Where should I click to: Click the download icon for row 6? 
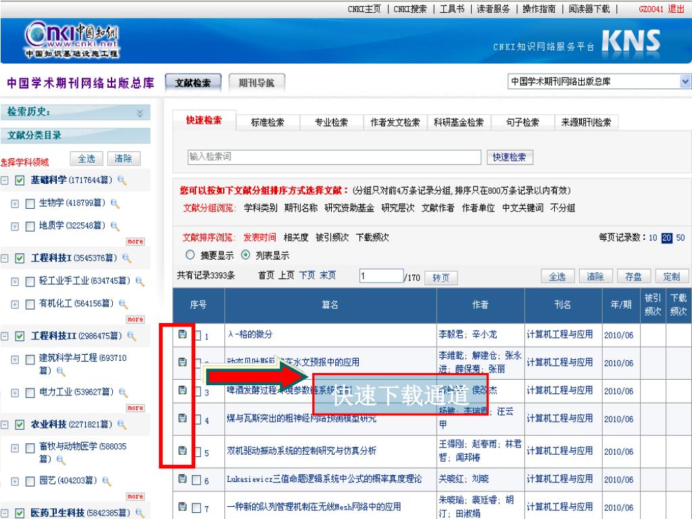pos(182,478)
